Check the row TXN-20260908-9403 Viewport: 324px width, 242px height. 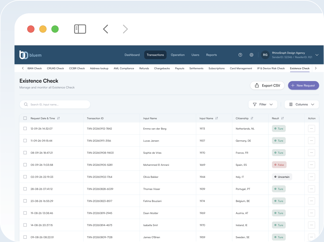25,153
